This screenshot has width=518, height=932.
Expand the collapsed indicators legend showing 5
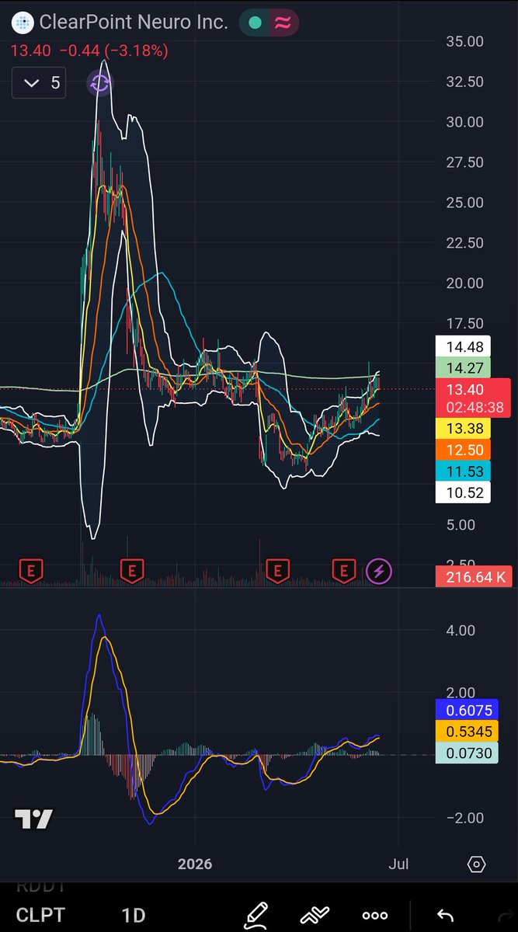coord(39,82)
